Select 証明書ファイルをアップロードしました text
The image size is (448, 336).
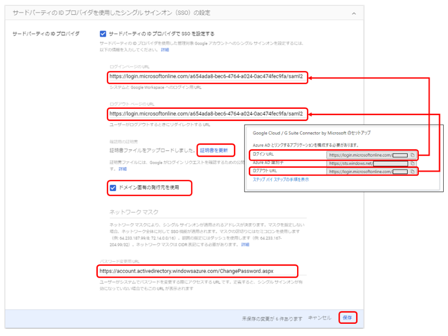coord(153,150)
